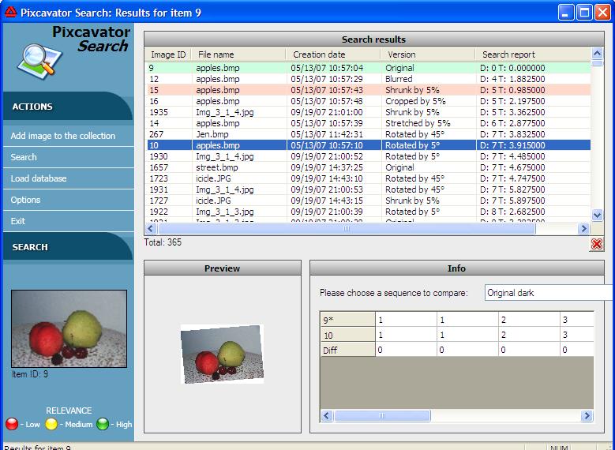Click the 9* row header in Info table
The height and width of the screenshot is (450, 615).
pyautogui.click(x=347, y=320)
